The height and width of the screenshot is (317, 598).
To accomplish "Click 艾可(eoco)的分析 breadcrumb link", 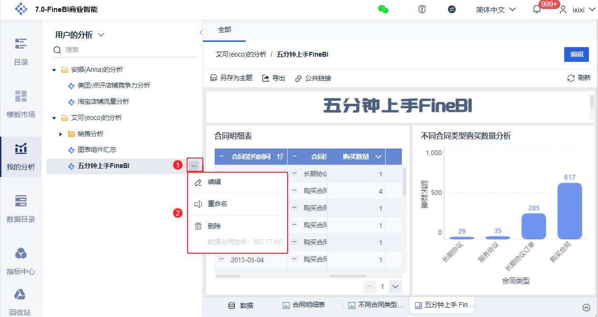I will [241, 55].
